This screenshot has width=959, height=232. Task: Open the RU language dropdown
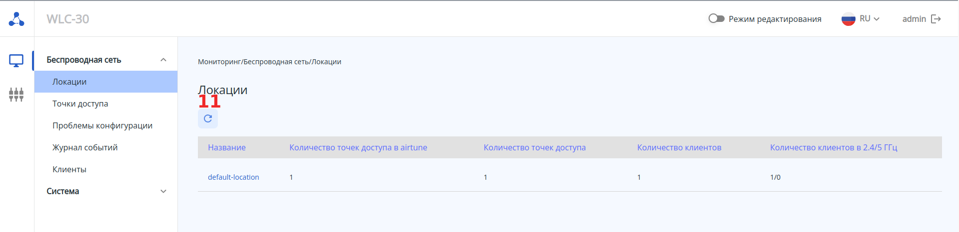pyautogui.click(x=870, y=19)
